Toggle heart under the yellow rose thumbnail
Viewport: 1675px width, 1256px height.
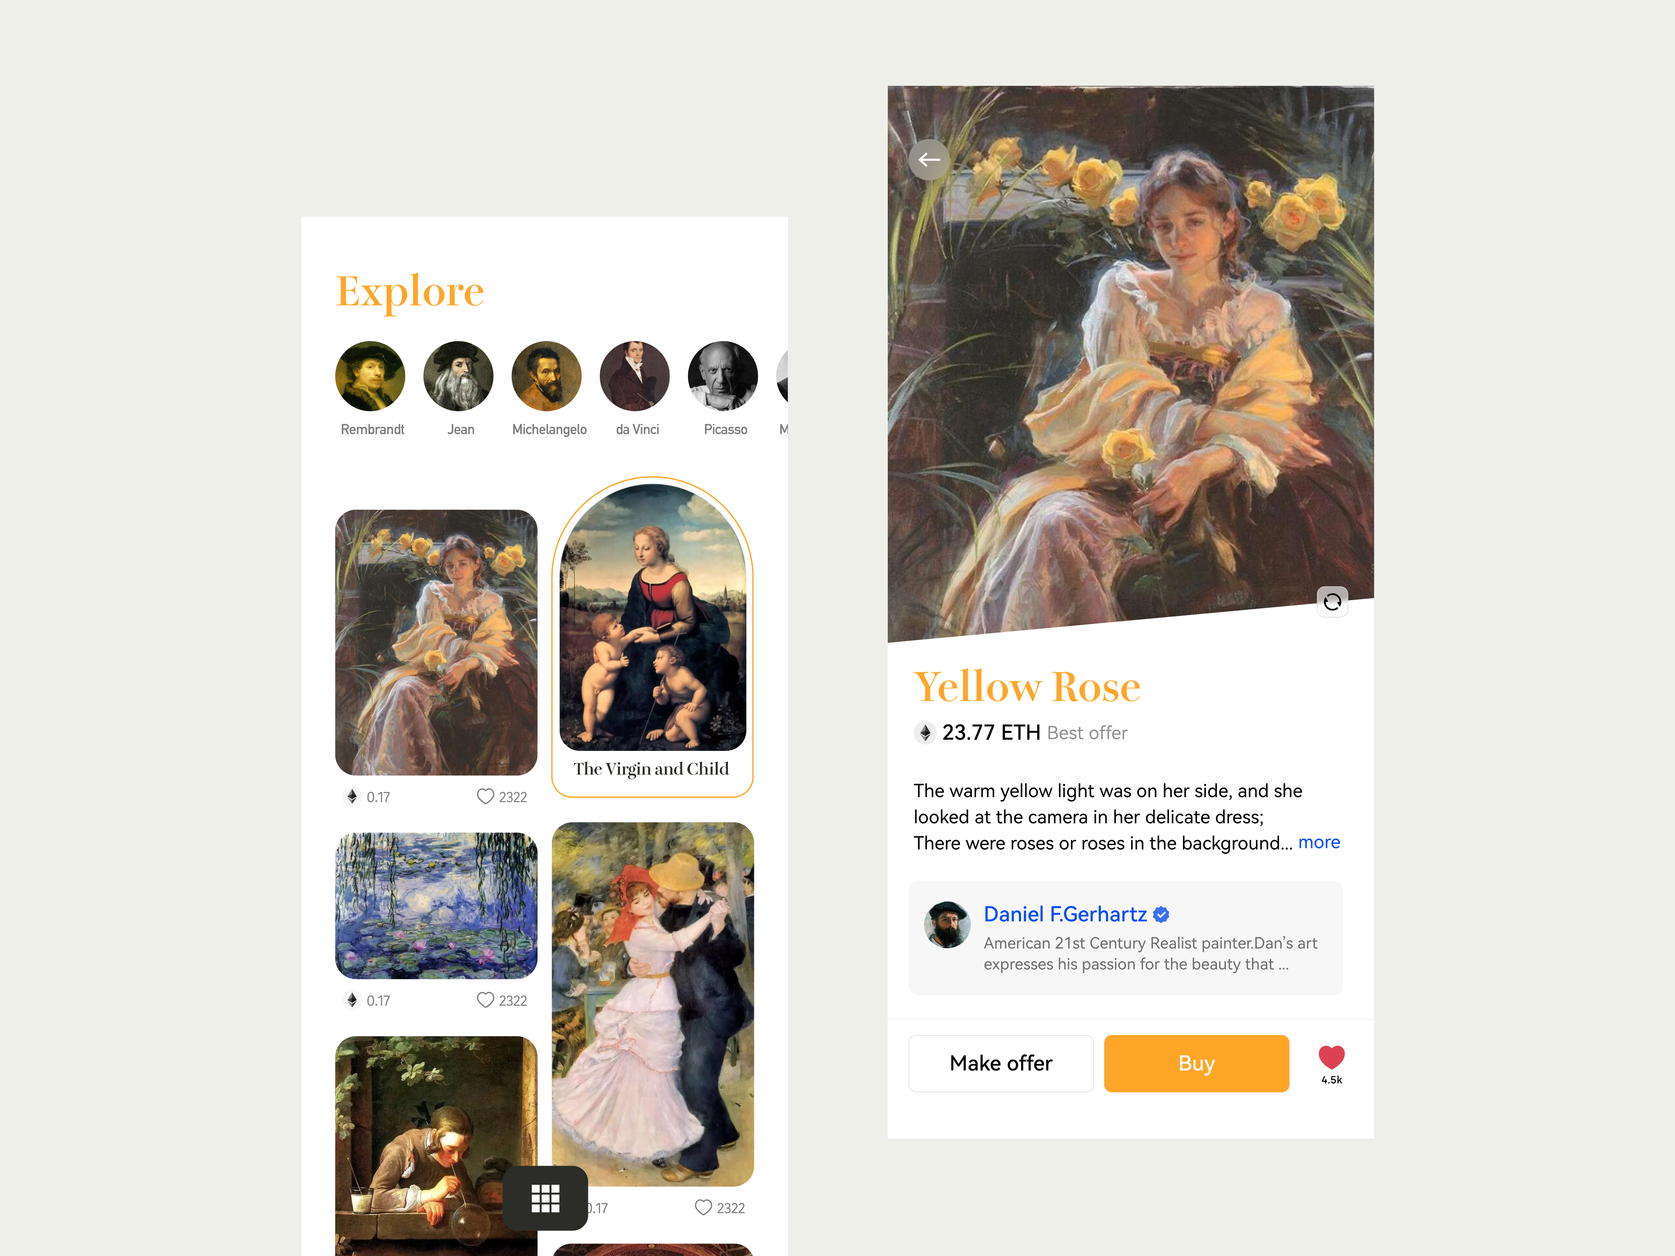[485, 797]
